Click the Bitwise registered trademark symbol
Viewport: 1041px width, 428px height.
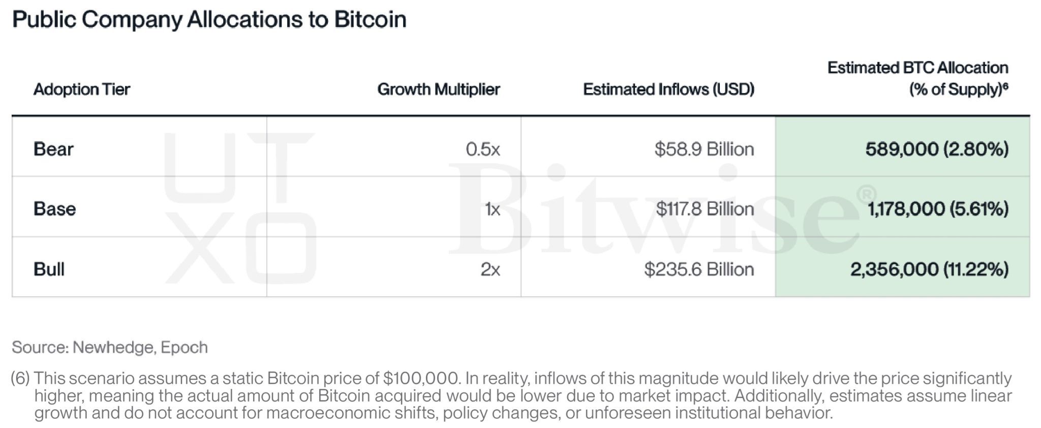point(867,194)
